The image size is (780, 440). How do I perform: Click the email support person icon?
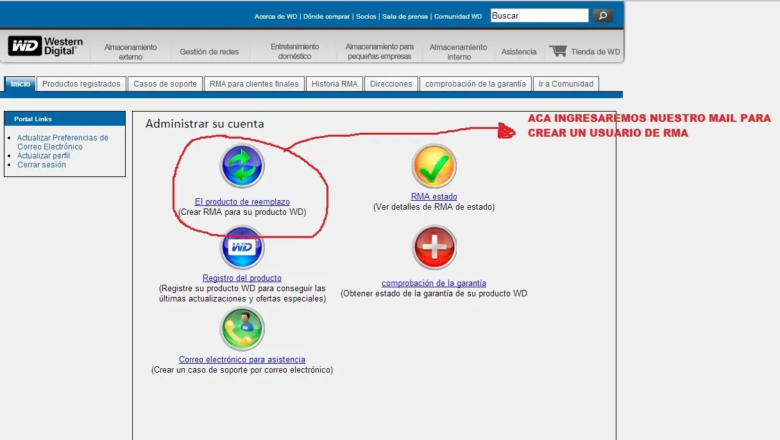tap(242, 328)
